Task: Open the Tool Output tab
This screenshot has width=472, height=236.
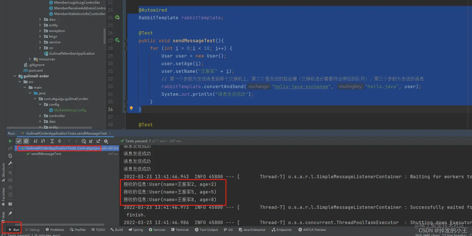Action: pos(206,230)
